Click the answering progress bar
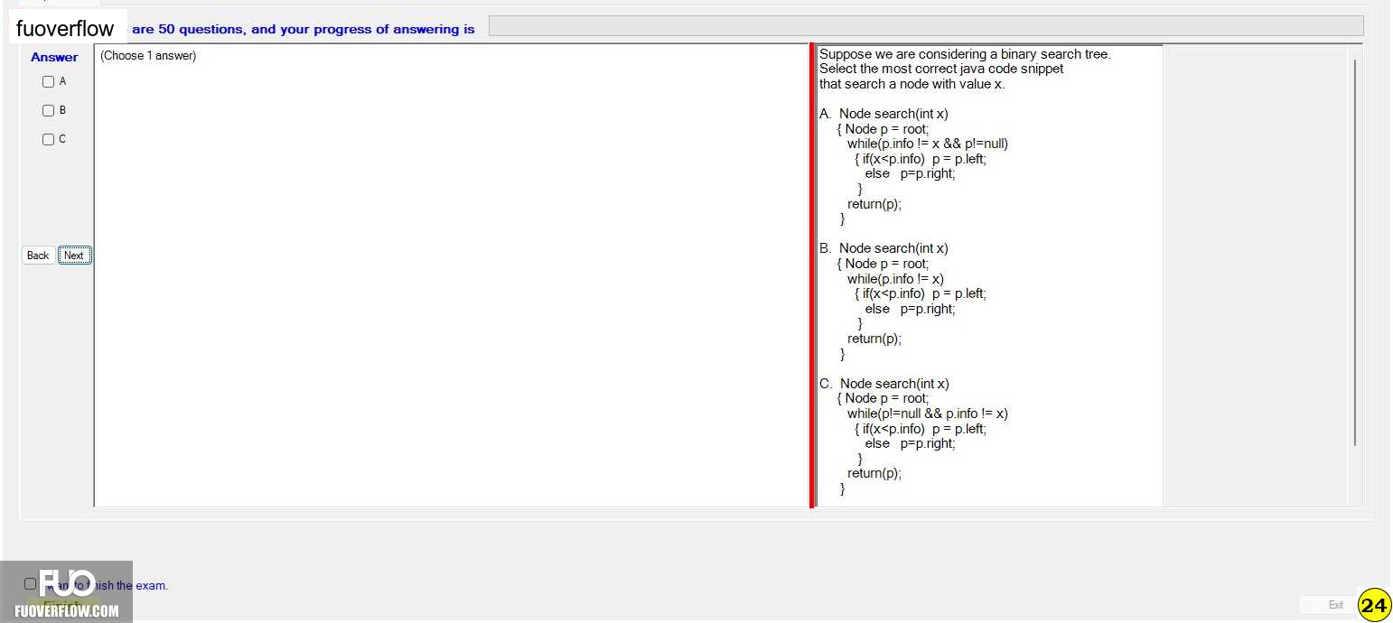1393x623 pixels. click(926, 26)
